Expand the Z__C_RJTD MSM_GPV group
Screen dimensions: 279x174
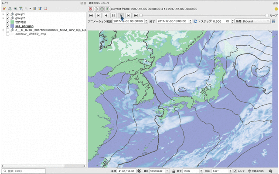click(x=3, y=30)
